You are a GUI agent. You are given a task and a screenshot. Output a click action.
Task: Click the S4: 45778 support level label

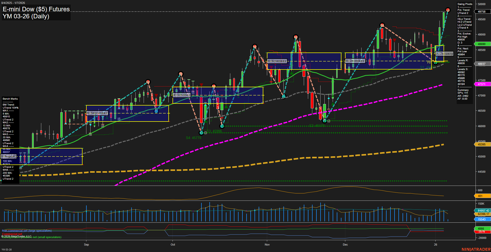(194, 137)
